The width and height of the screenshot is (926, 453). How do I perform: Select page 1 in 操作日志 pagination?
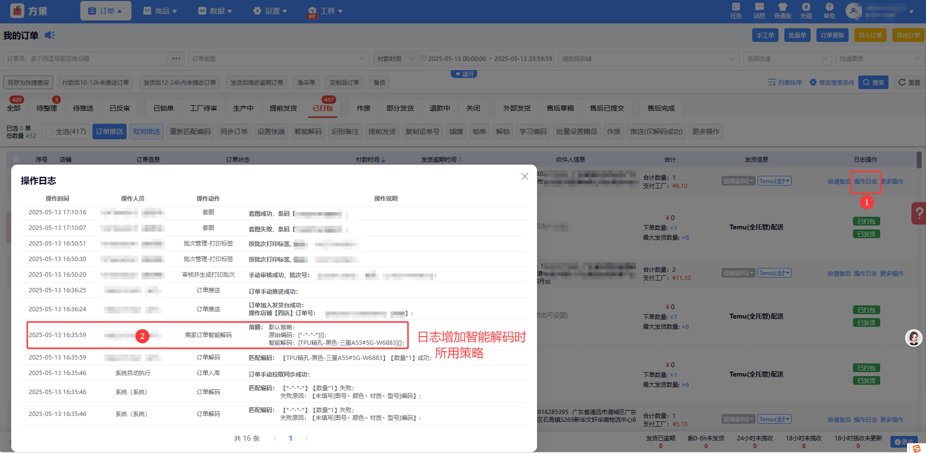coord(291,438)
